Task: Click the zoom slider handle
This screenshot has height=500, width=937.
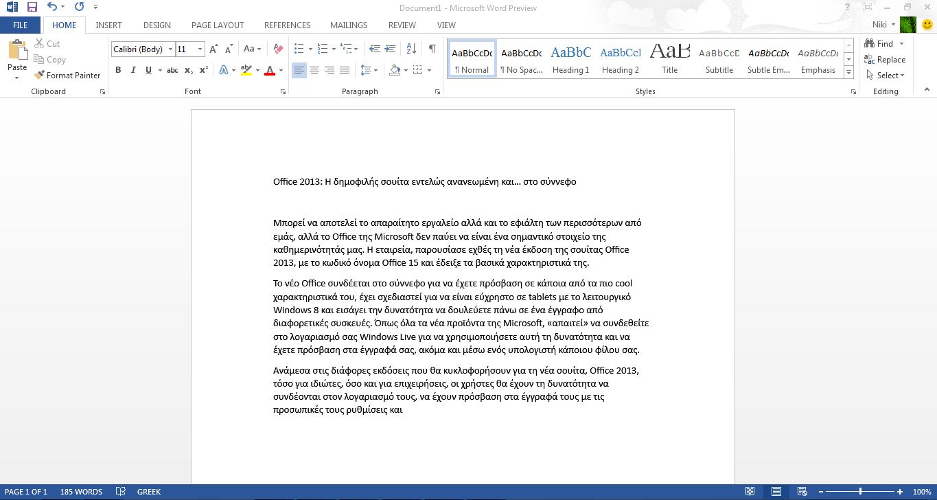Action: point(860,492)
